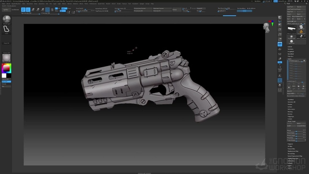
Task: Expand the Polygroups section
Action: 291,117
